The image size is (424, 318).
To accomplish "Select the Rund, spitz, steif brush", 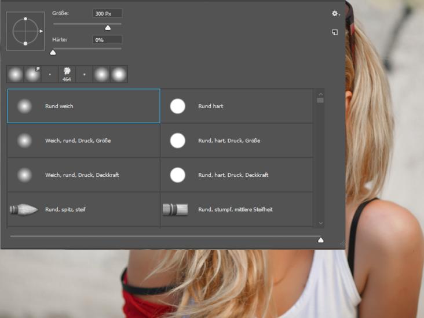I will (83, 209).
